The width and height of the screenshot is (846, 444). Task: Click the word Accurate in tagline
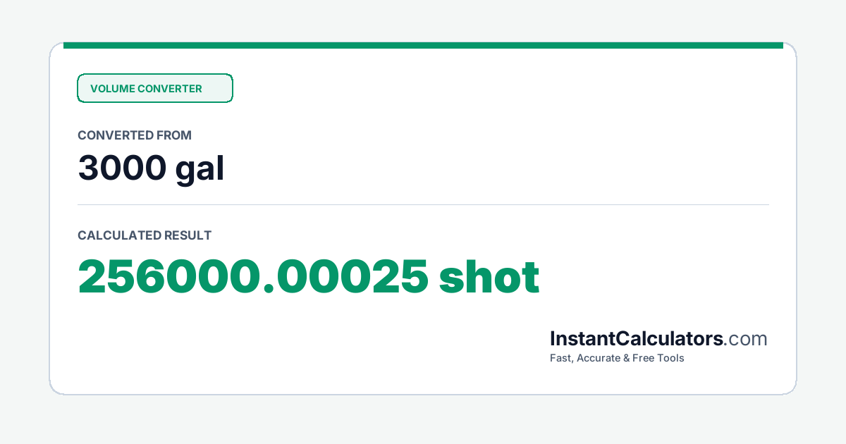(600, 358)
